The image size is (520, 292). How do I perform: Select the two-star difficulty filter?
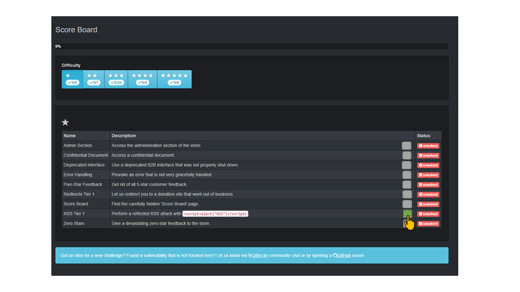coord(94,79)
